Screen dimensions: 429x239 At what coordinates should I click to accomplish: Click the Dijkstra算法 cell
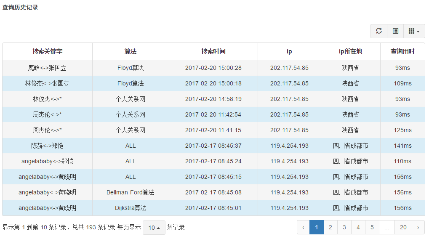[x=131, y=208]
